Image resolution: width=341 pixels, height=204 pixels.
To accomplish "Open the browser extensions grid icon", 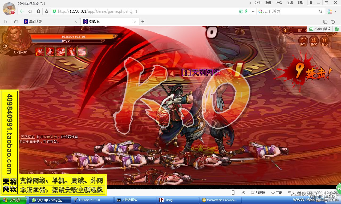I will 330,11.
